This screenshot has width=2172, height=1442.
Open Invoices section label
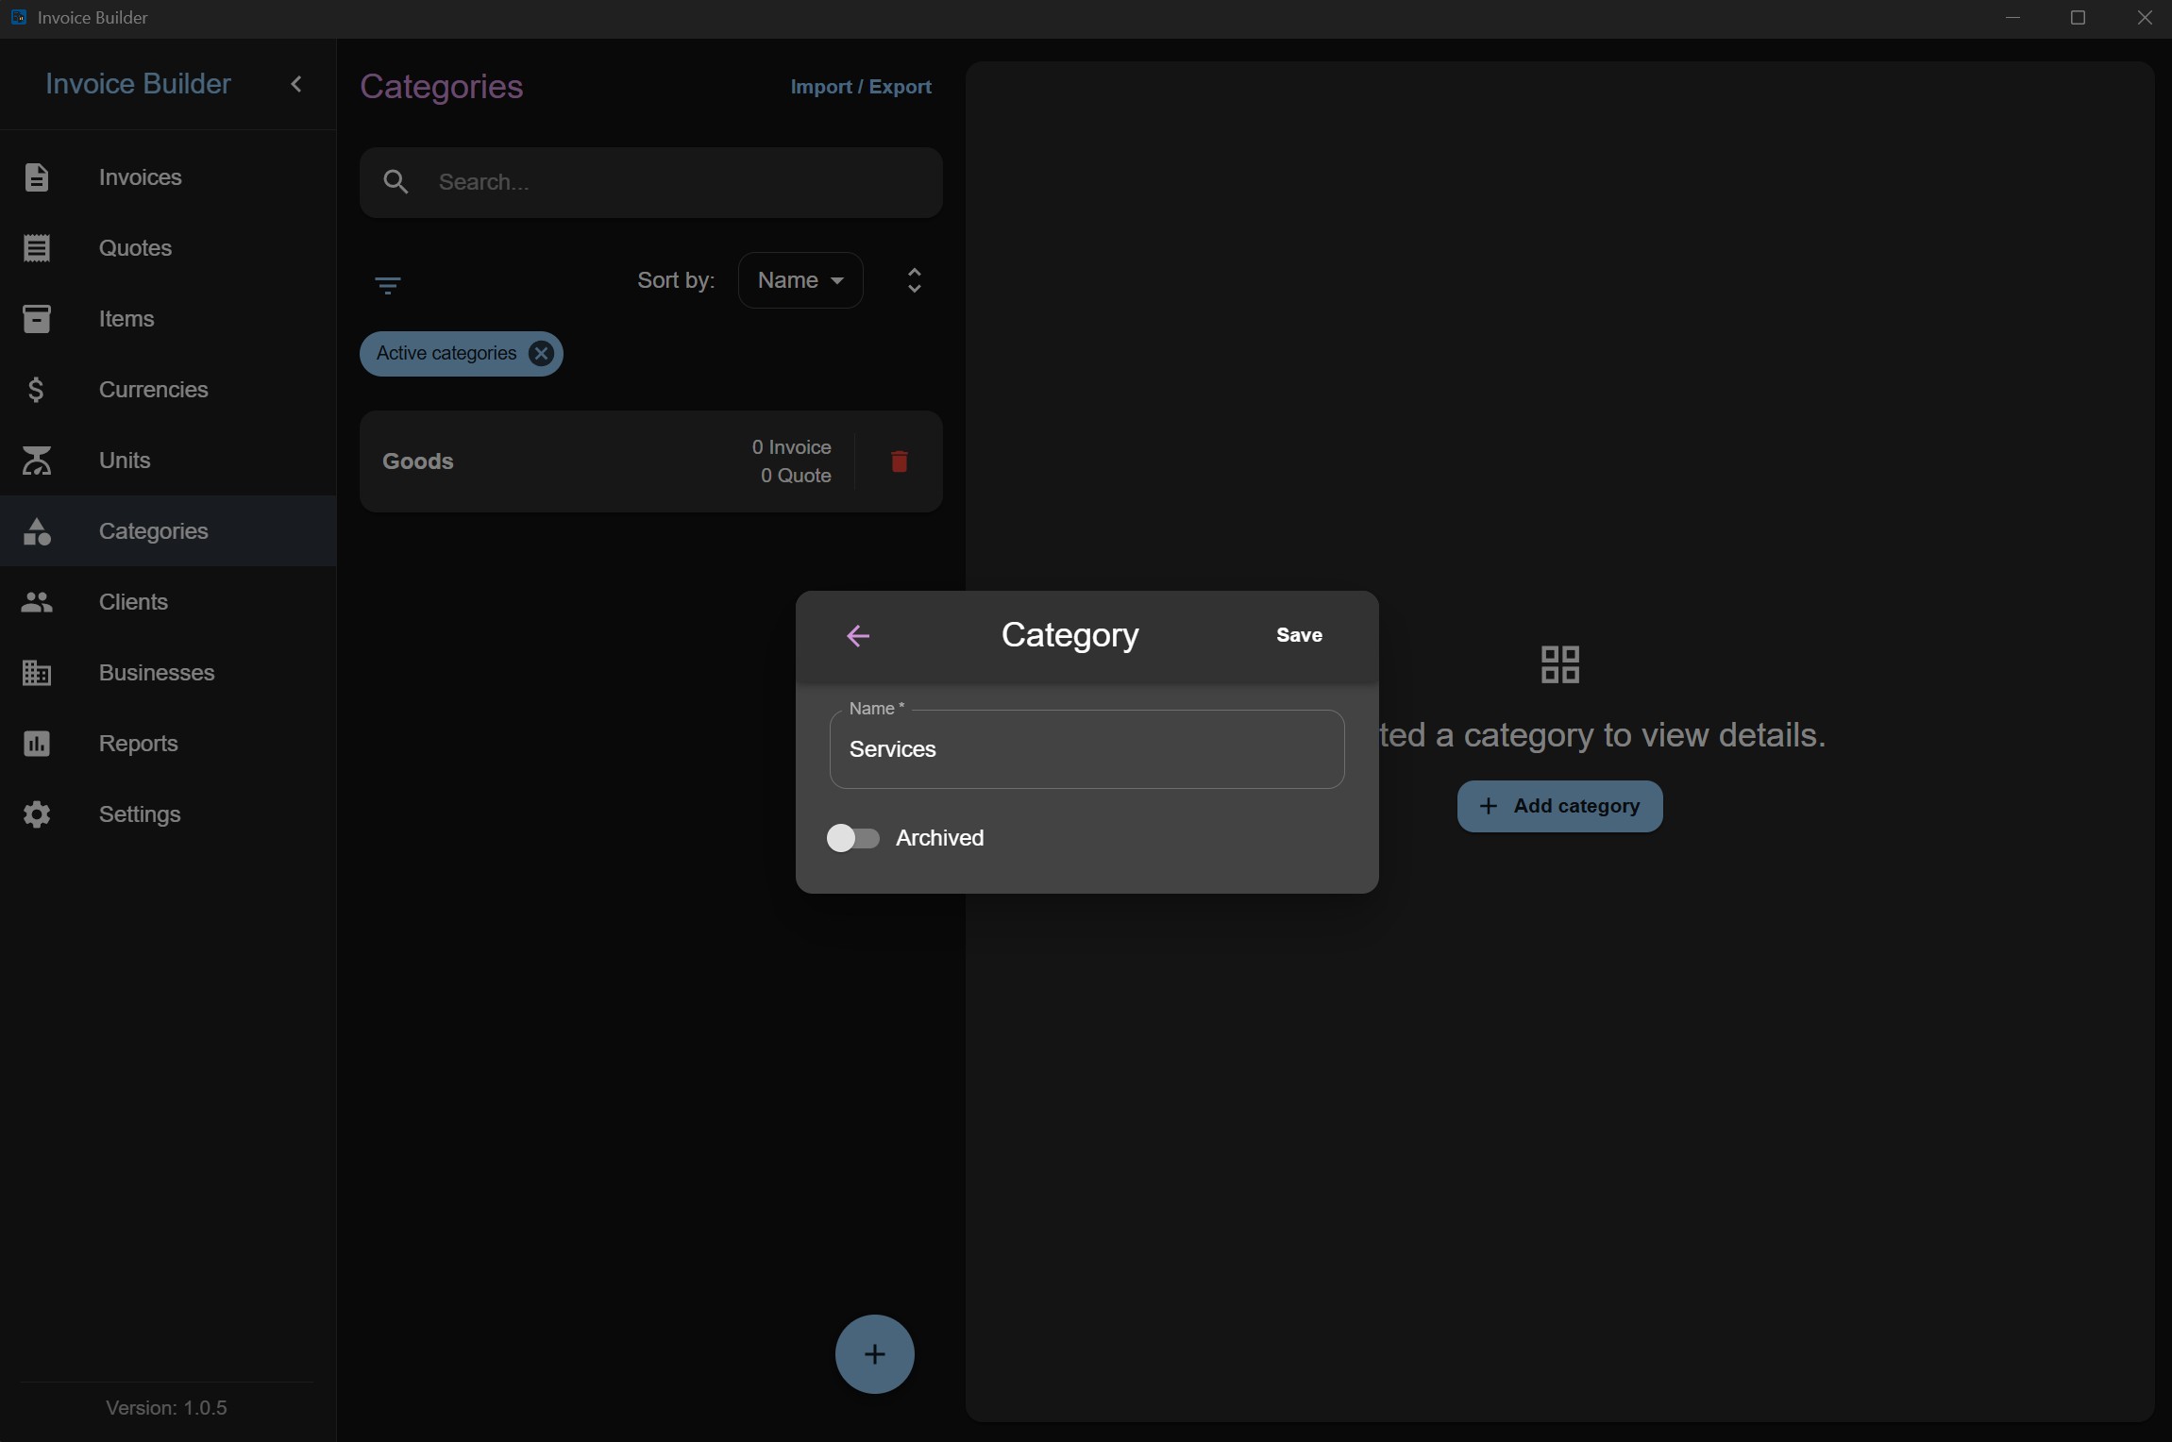(x=141, y=177)
